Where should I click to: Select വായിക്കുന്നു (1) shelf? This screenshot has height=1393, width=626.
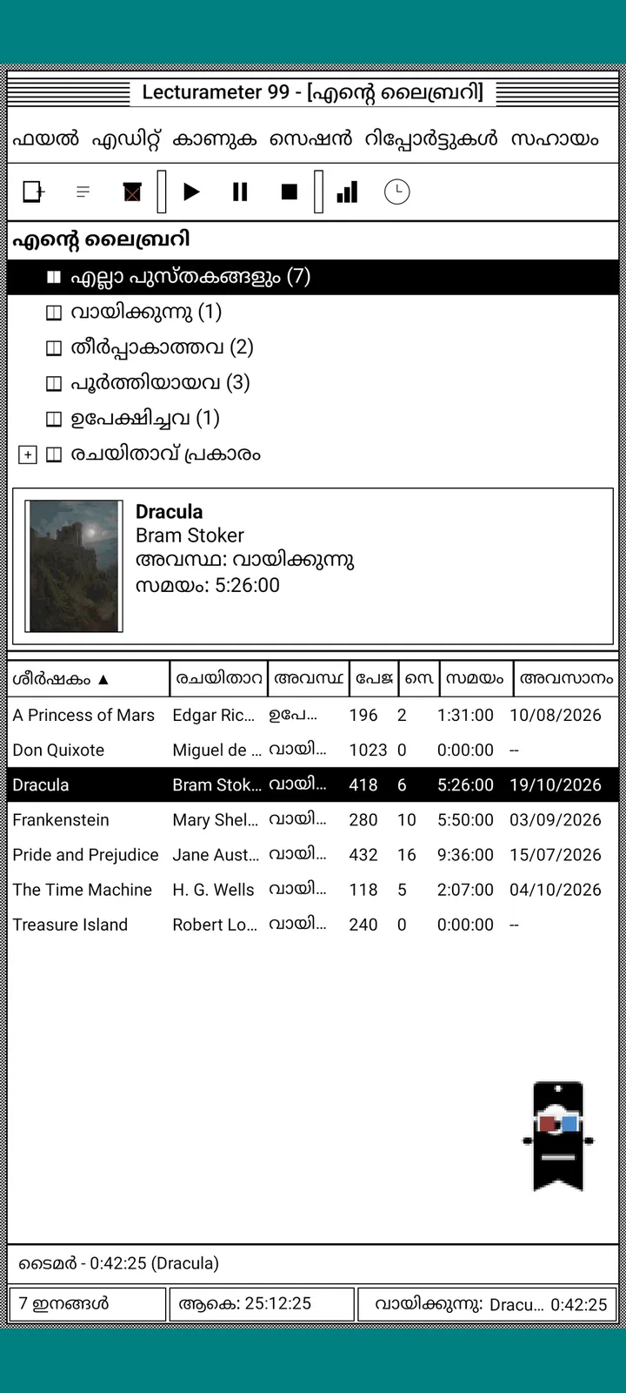pos(146,312)
